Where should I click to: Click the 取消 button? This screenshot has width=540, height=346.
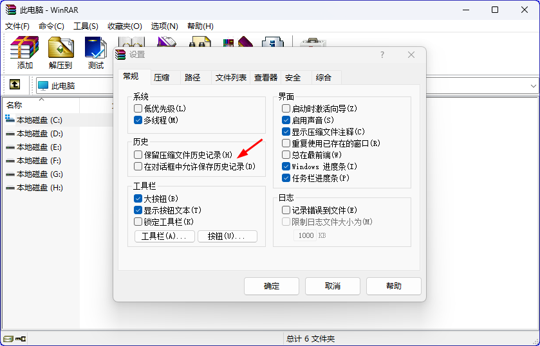[333, 286]
